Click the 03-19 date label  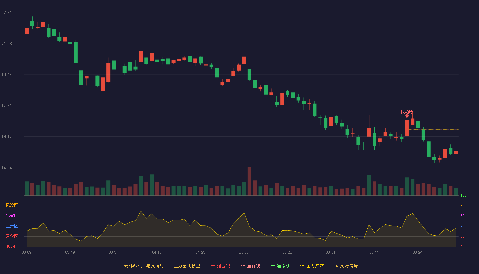click(x=70, y=252)
